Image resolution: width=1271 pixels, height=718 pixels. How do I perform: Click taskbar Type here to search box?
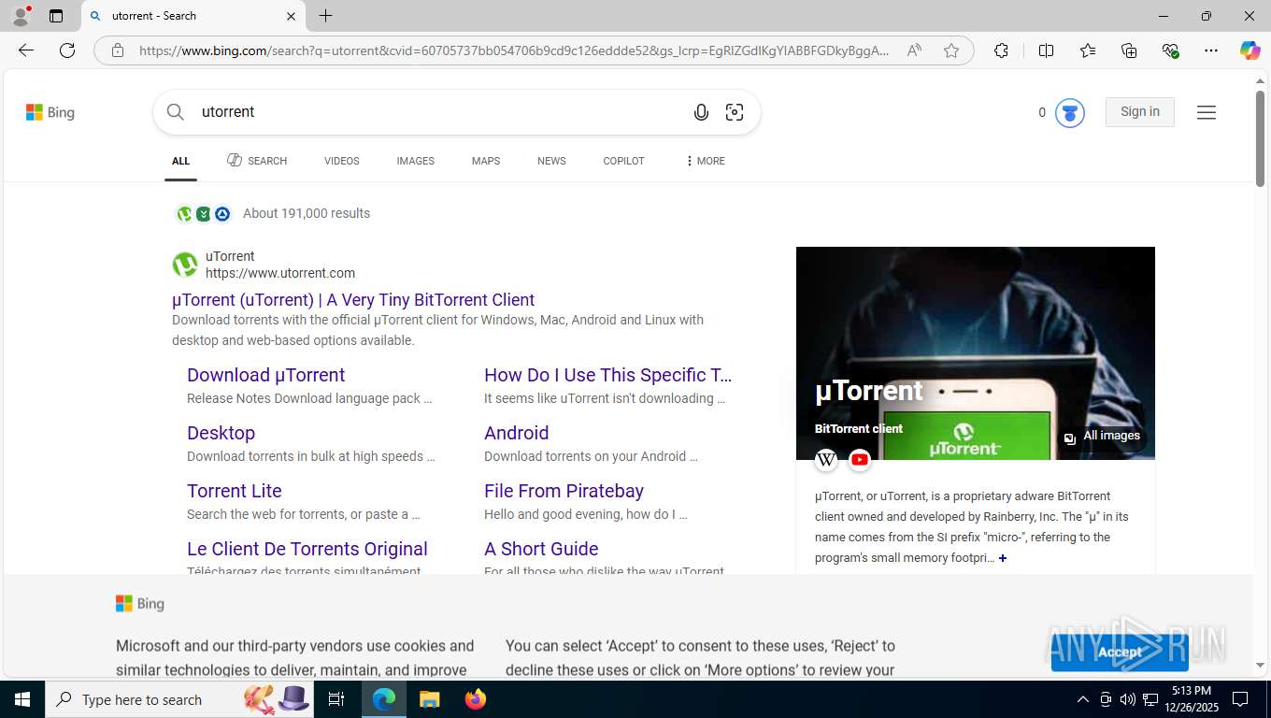tap(179, 699)
